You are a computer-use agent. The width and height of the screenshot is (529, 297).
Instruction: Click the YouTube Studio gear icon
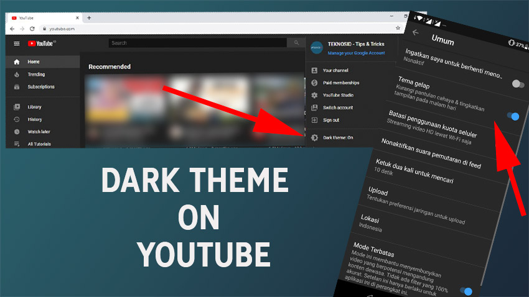314,95
